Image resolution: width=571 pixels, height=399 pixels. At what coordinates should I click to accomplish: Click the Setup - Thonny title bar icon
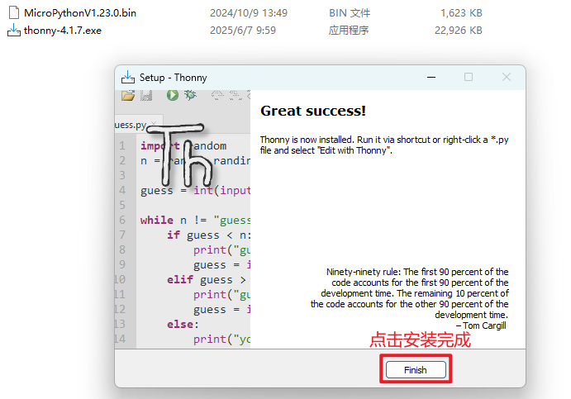(x=128, y=77)
